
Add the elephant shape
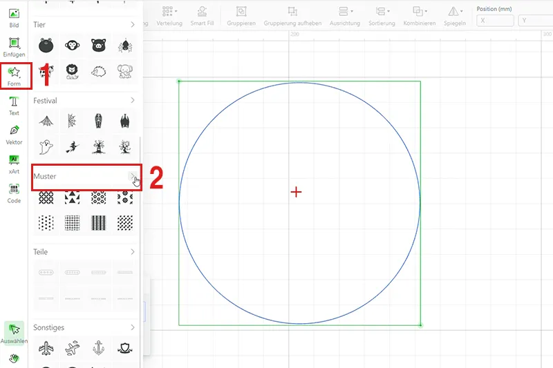pyautogui.click(x=125, y=72)
